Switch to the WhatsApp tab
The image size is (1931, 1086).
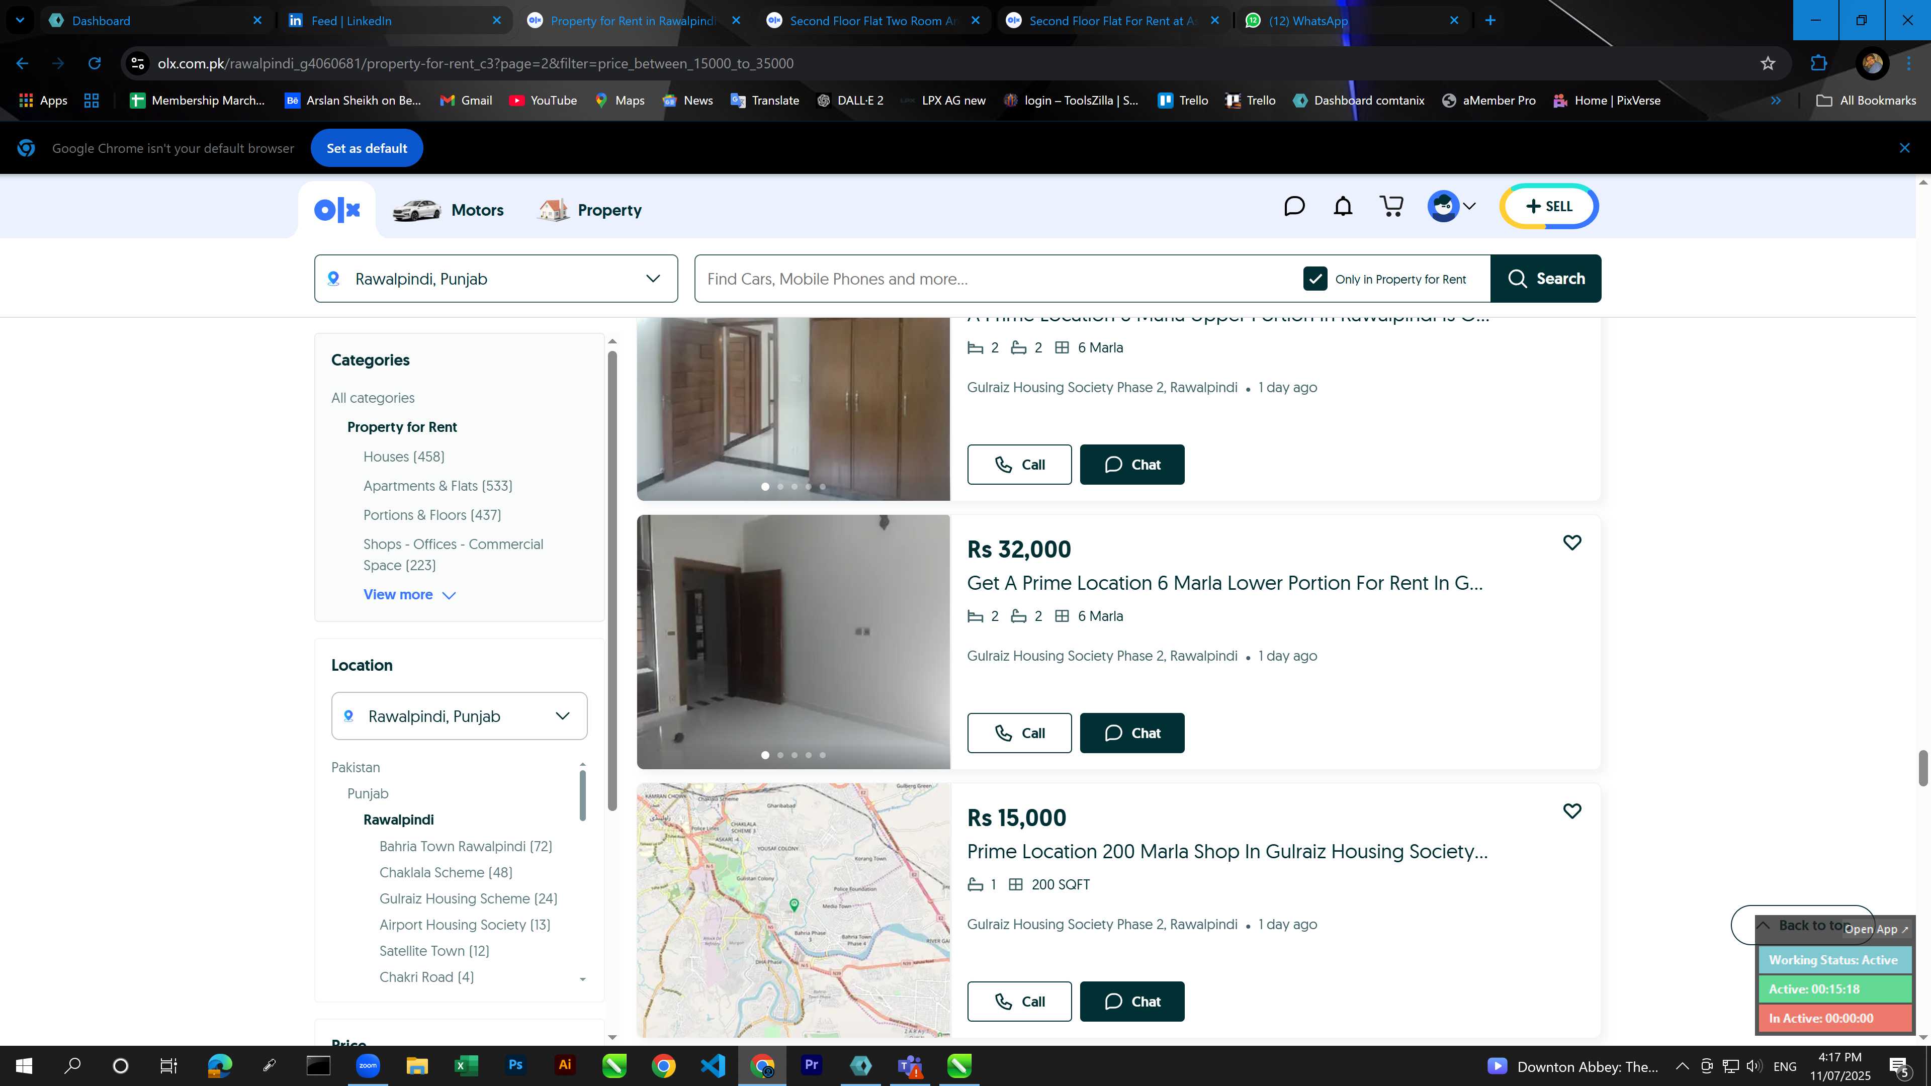tap(1352, 20)
